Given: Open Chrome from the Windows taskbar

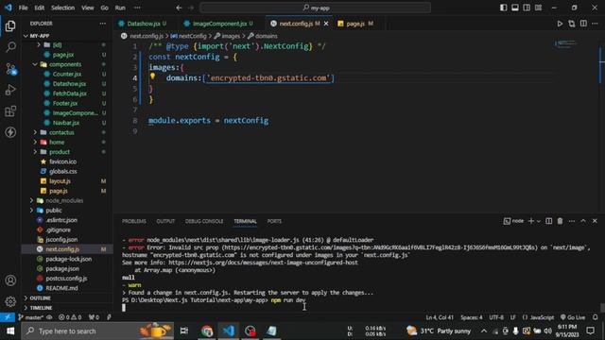Looking at the screenshot, I should pyautogui.click(x=207, y=331).
